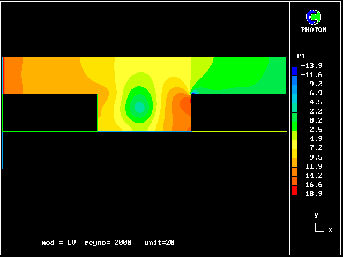Click the X-Y axis orientation triad

(319, 229)
